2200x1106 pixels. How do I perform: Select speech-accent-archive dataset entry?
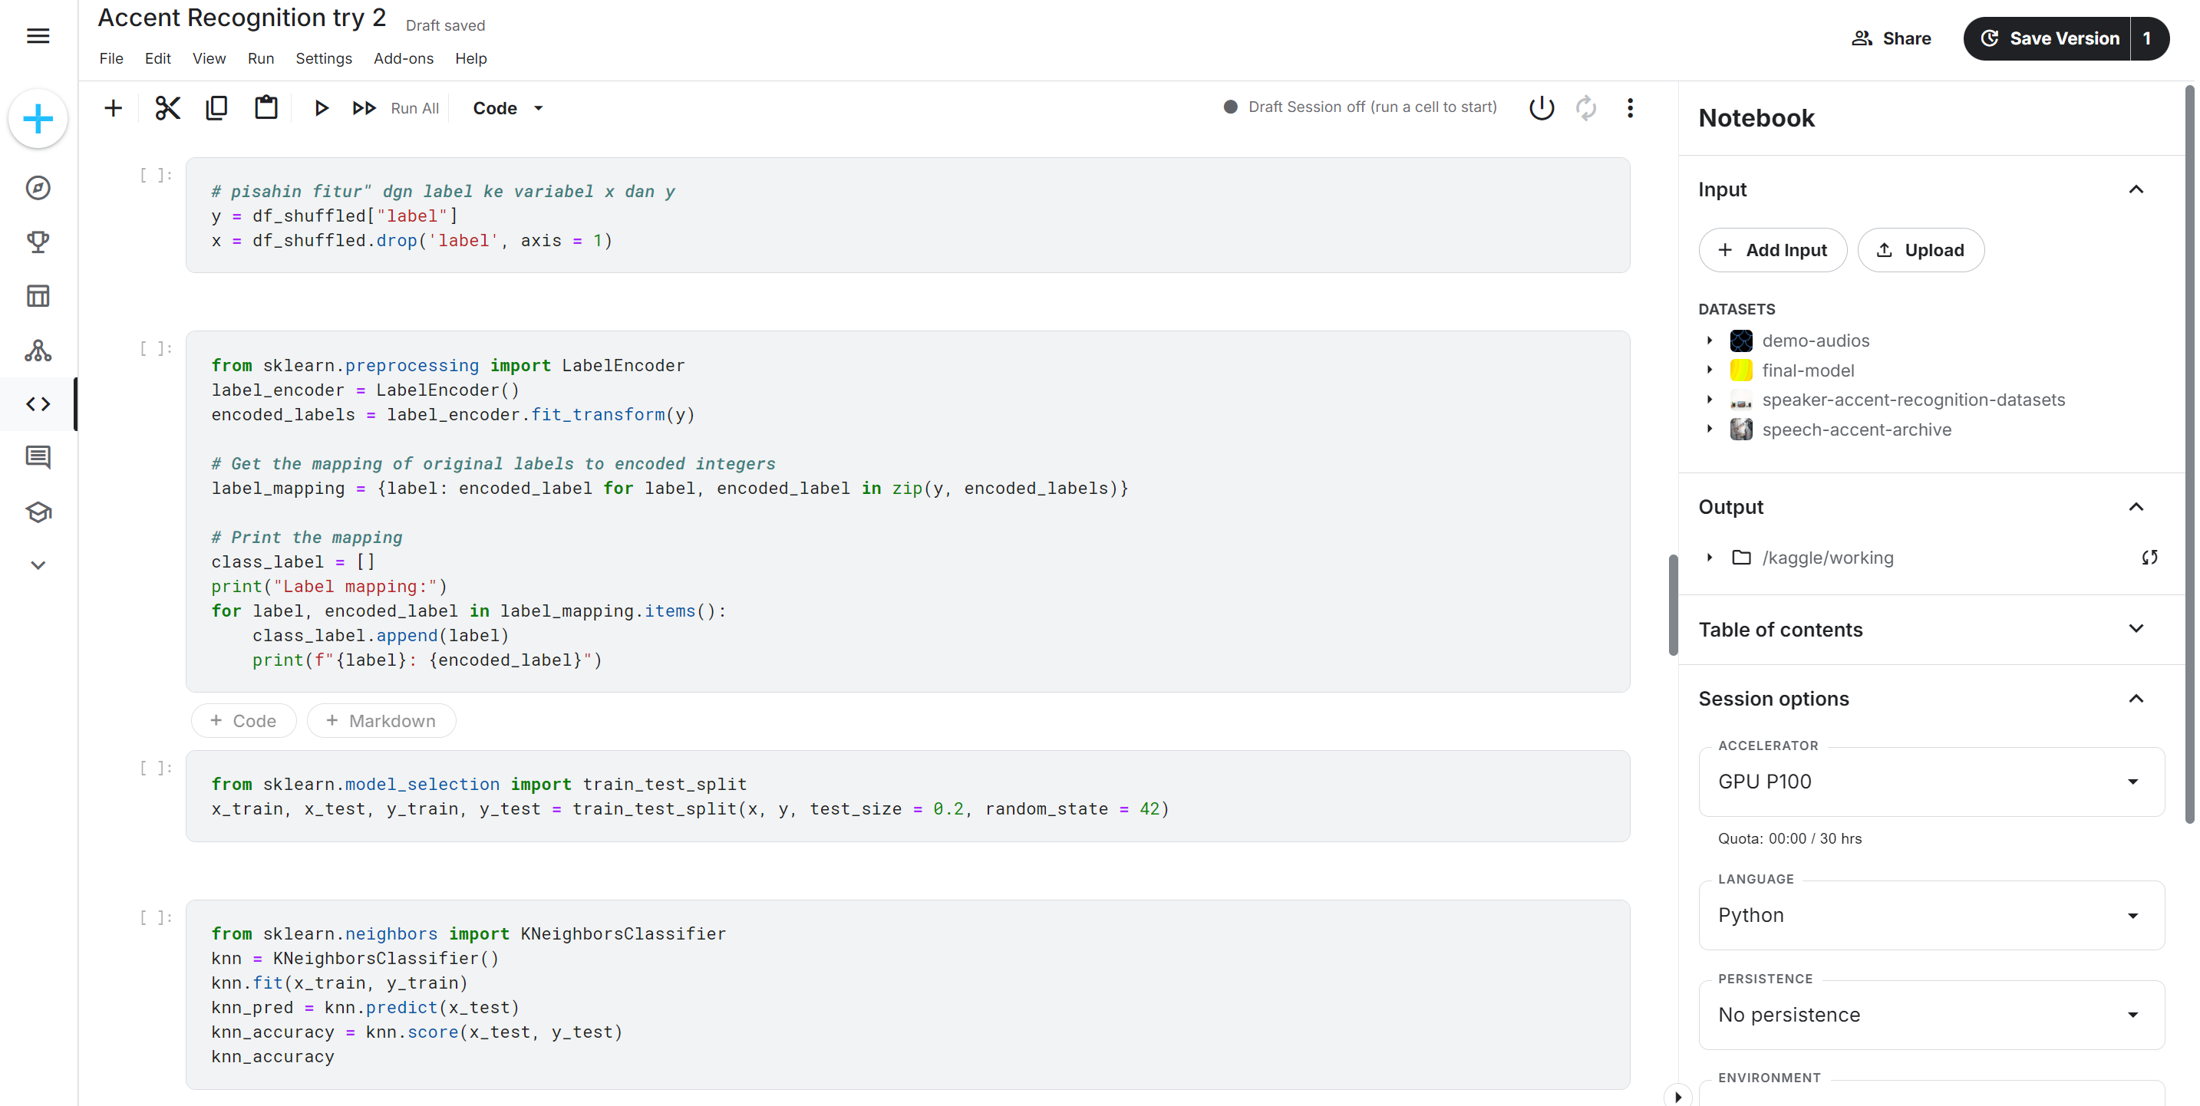1857,430
